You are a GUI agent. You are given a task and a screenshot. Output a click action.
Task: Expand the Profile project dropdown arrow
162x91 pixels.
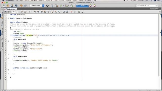click(74, 6)
